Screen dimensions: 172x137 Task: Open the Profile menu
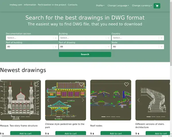(100, 6)
